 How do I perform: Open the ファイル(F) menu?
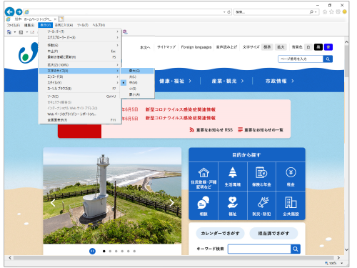[x=13, y=25]
